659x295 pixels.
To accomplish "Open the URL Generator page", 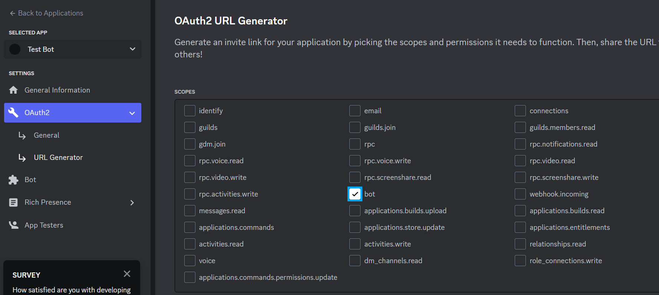I will click(x=58, y=157).
